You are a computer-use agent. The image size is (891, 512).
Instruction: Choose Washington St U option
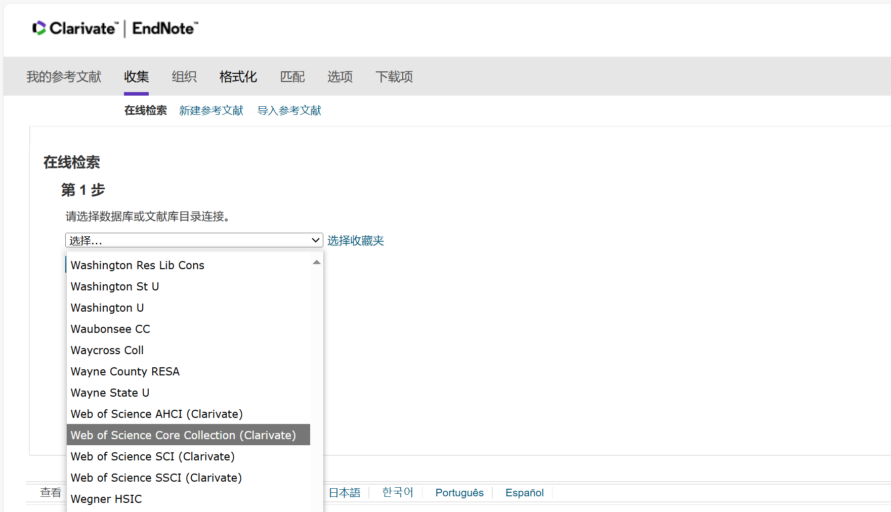pyautogui.click(x=188, y=286)
